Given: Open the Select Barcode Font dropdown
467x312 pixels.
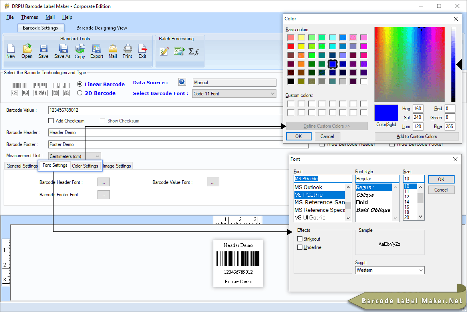Looking at the screenshot, I should [x=234, y=94].
